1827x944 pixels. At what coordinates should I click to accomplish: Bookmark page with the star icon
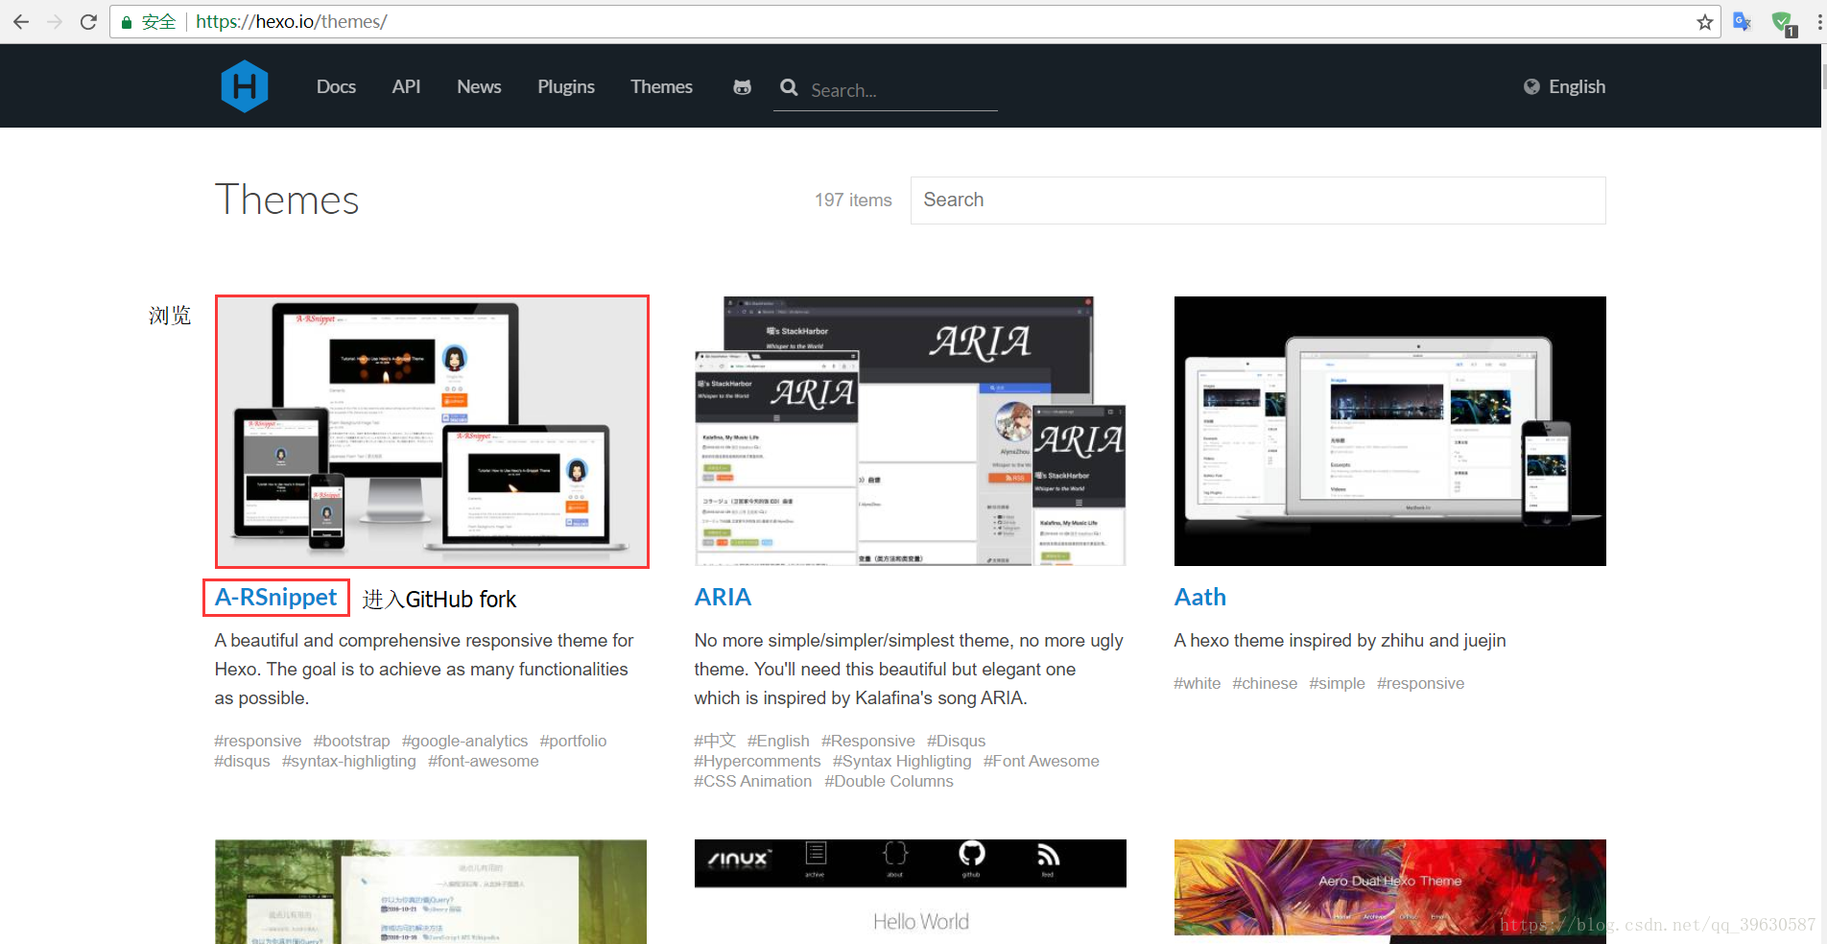1704,21
